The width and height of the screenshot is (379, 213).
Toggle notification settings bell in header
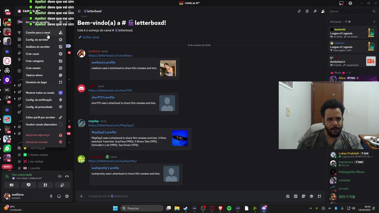click(307, 11)
